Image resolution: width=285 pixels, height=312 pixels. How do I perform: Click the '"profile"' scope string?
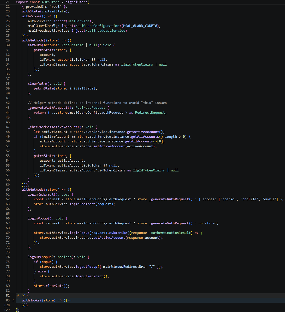[x=249, y=199]
